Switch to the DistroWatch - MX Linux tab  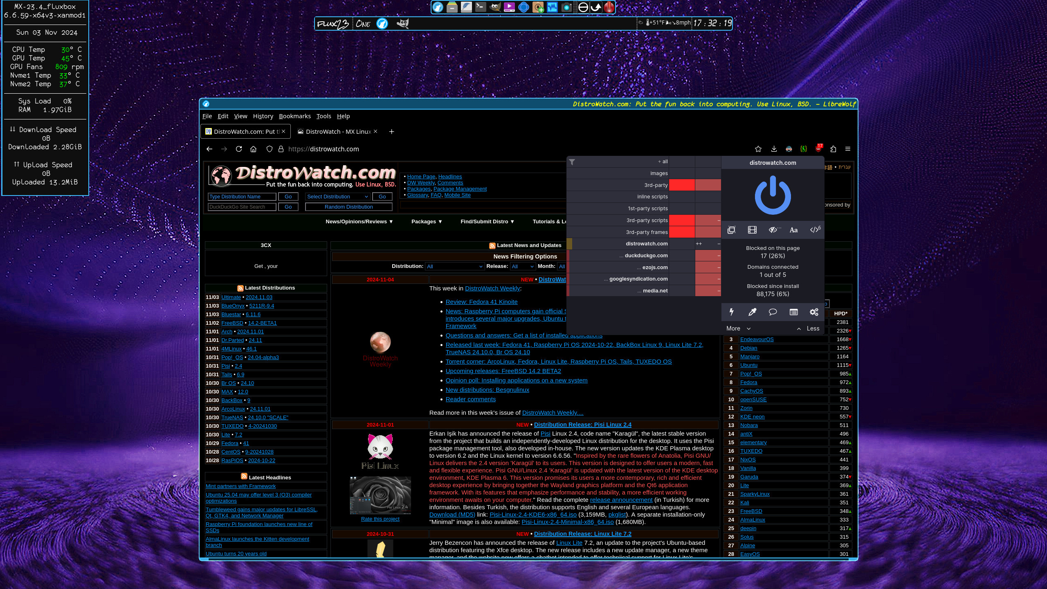[x=338, y=132]
